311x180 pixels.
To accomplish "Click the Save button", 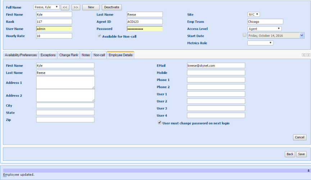I will tap(302, 154).
